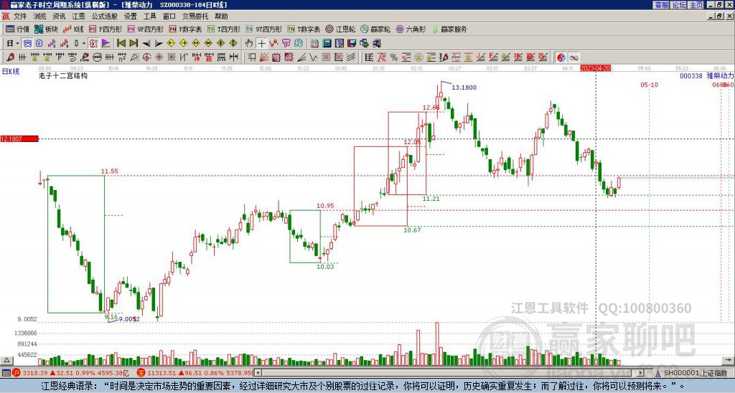Toggle the colored flag marker button

pos(106,44)
